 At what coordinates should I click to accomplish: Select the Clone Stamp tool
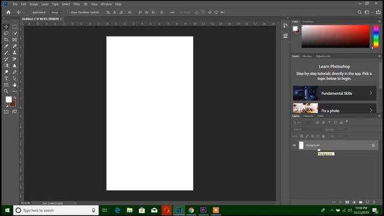[14, 52]
